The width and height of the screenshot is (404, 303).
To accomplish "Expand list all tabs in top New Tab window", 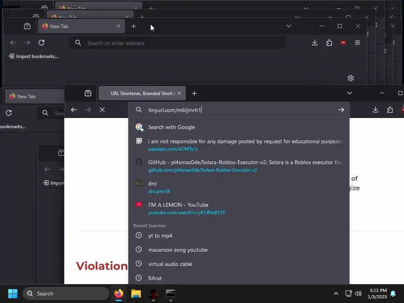I will [x=288, y=26].
